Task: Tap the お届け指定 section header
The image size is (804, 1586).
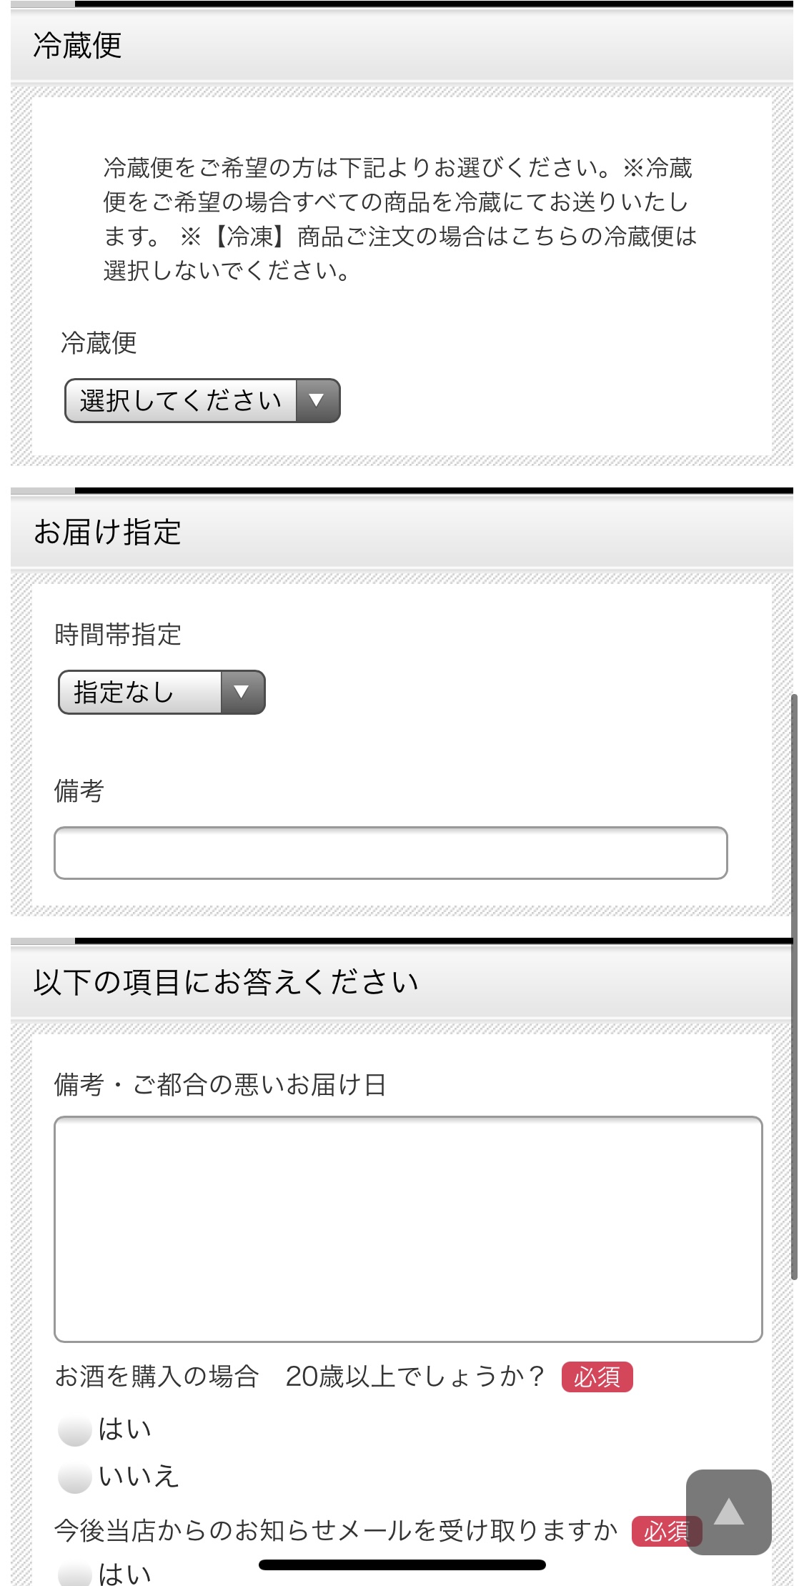Action: coord(402,532)
